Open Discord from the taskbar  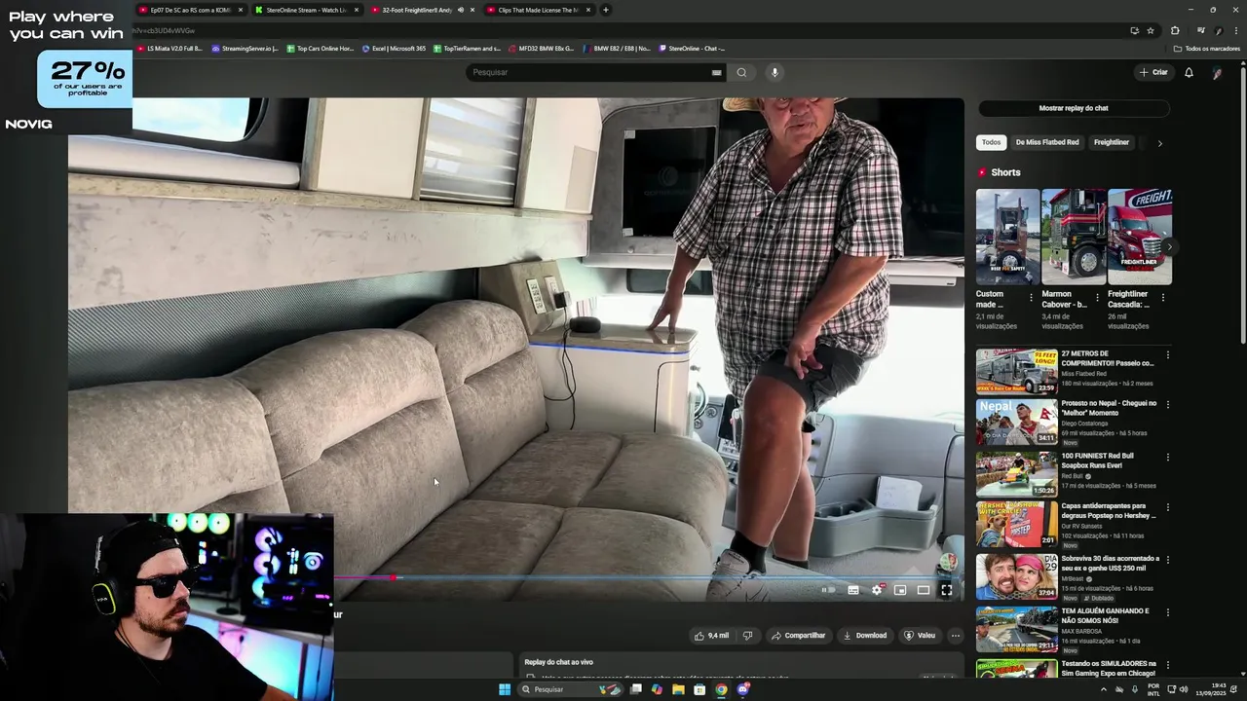click(x=742, y=689)
